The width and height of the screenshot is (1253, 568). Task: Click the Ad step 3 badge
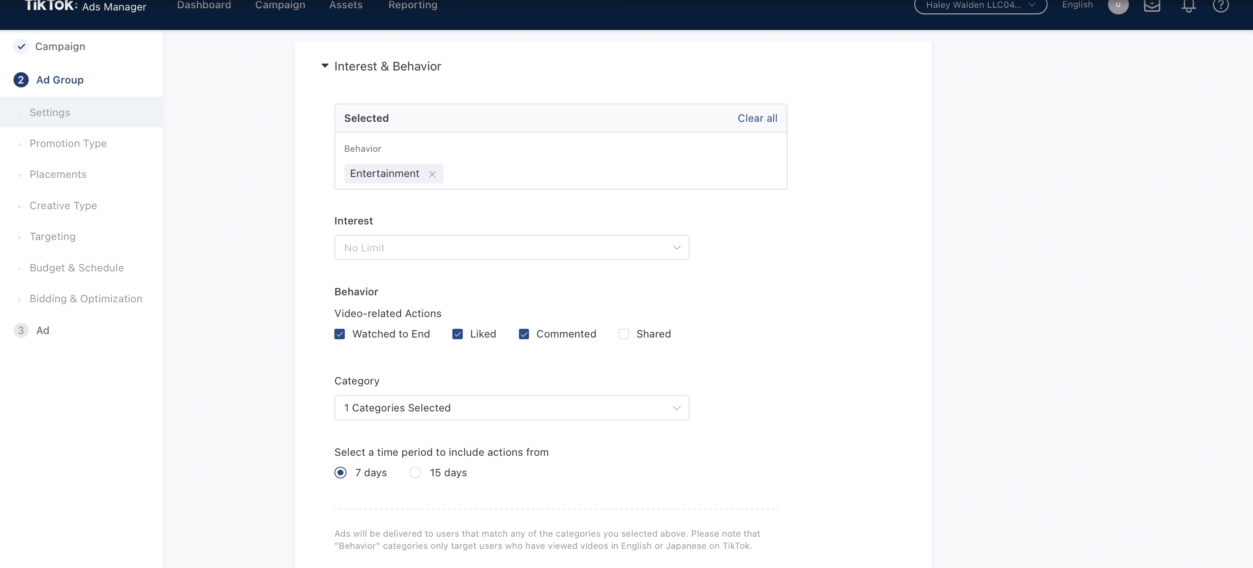(21, 331)
